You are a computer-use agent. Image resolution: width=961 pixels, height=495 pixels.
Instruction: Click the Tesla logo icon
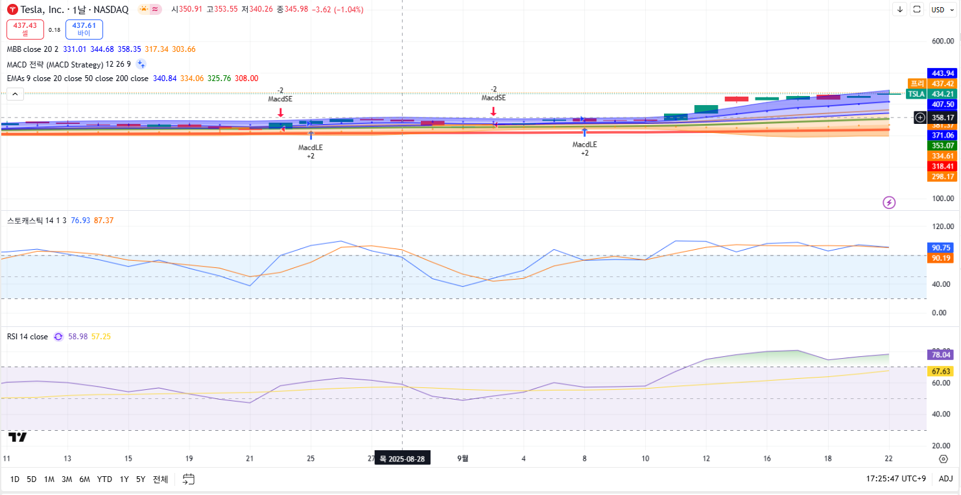pos(12,9)
